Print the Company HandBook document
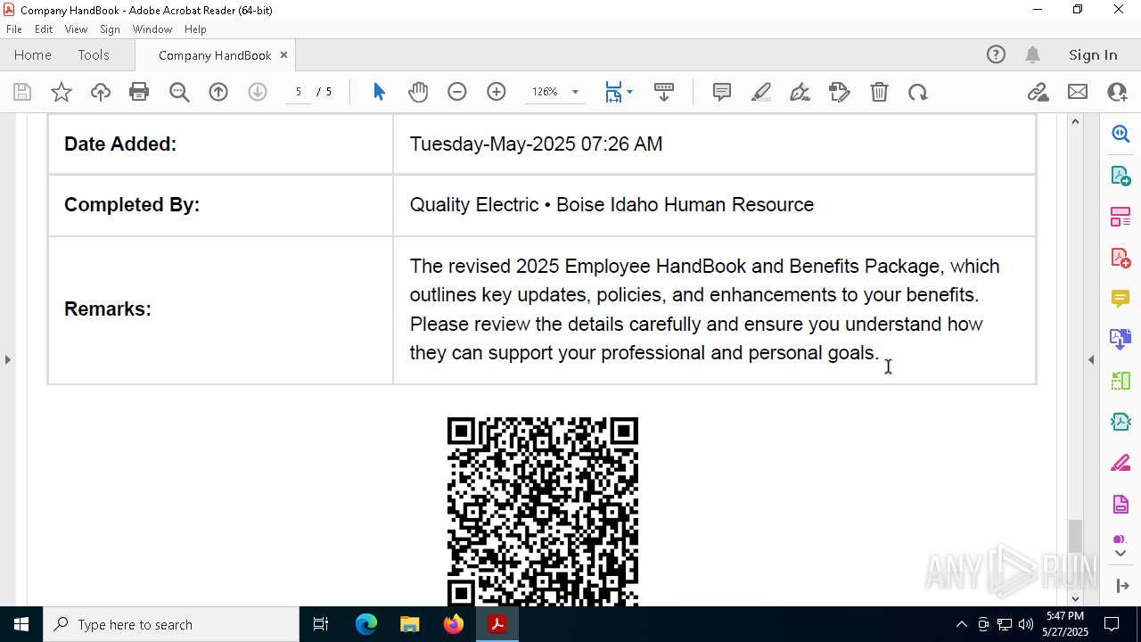Image resolution: width=1141 pixels, height=642 pixels. [139, 92]
